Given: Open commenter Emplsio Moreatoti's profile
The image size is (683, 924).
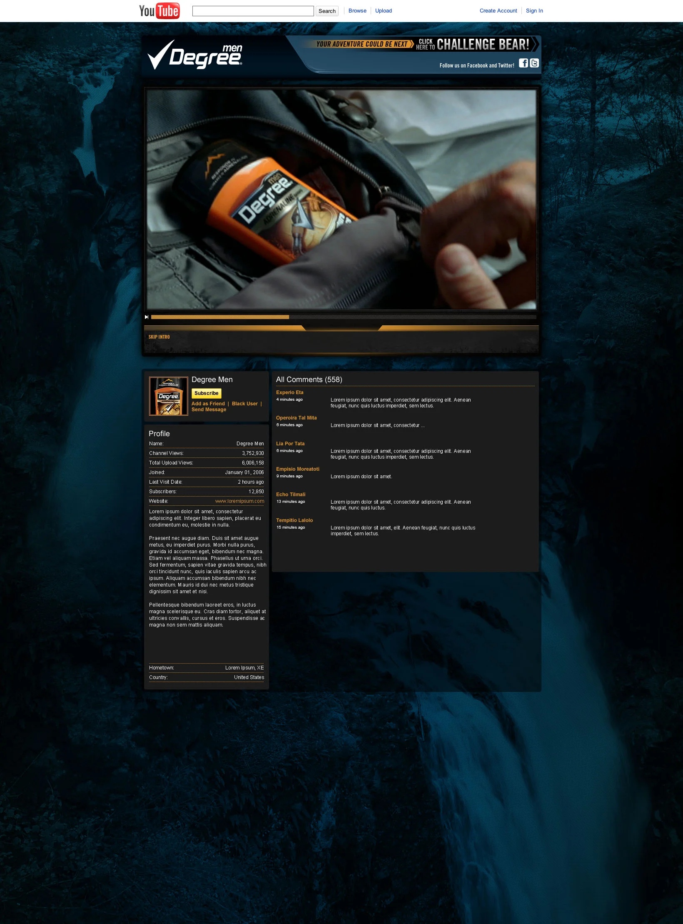Looking at the screenshot, I should pos(298,469).
